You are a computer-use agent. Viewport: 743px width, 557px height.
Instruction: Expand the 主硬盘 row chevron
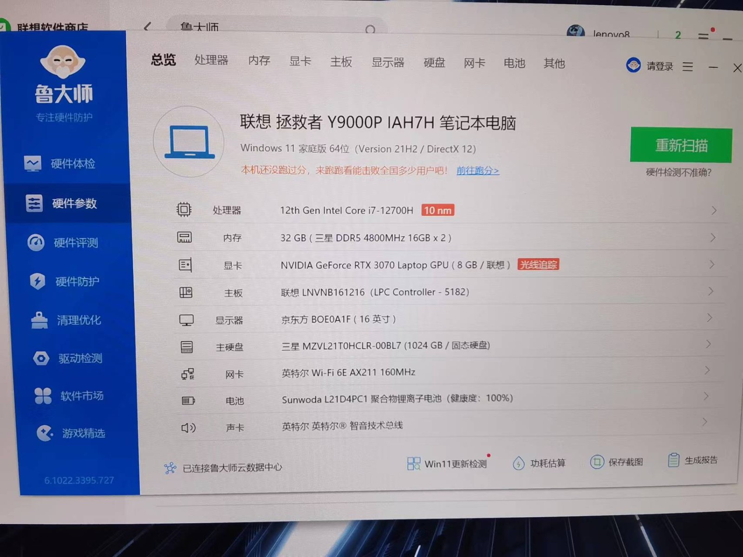(708, 344)
